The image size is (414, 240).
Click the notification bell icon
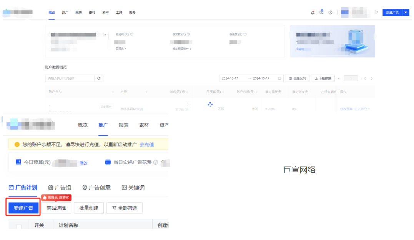(x=313, y=12)
